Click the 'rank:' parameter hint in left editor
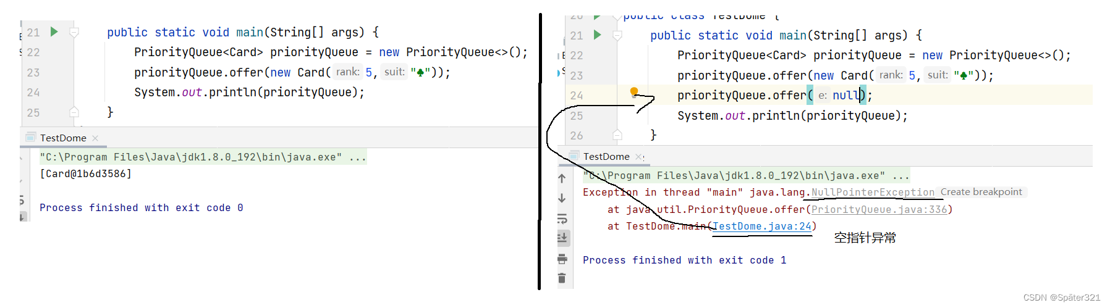The height and width of the screenshot is (308, 1110). point(348,72)
